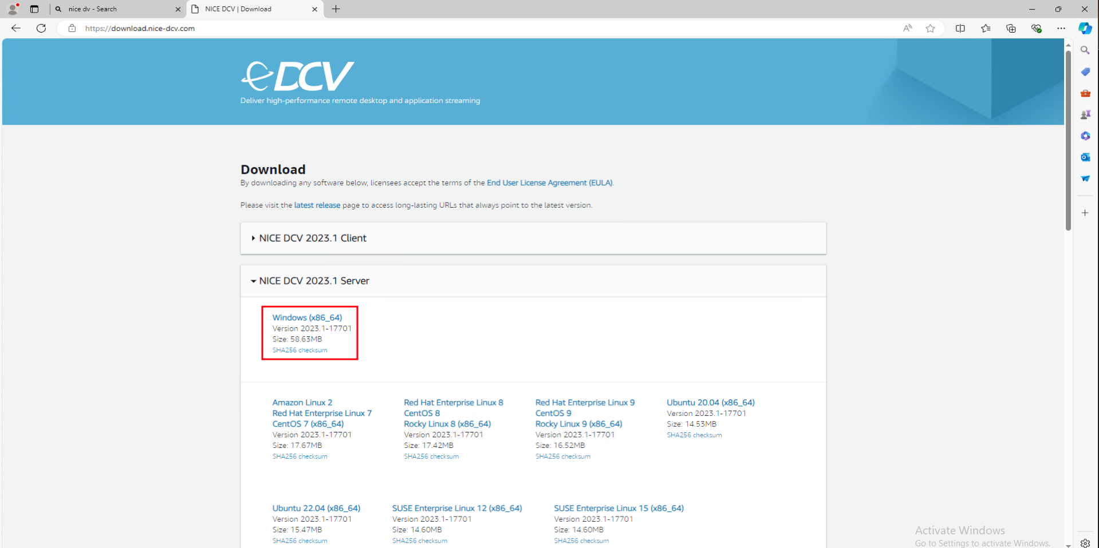Click the Rocky Linux 8 (x86_64) link
This screenshot has width=1099, height=548.
(447, 424)
